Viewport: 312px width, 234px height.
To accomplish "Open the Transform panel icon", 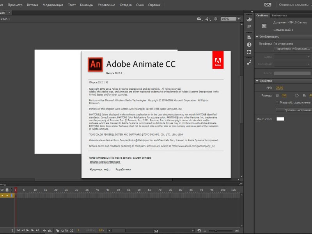I will tap(249, 52).
